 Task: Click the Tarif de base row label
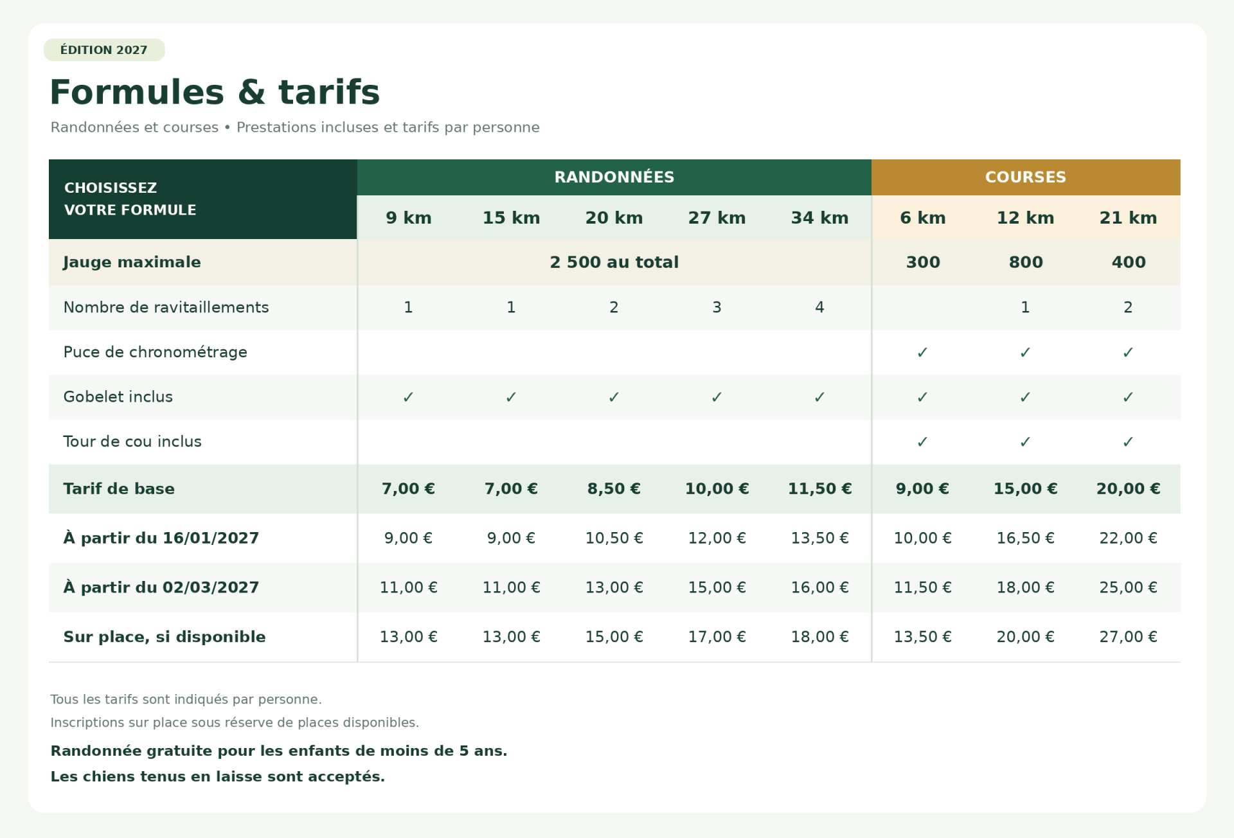click(x=119, y=489)
